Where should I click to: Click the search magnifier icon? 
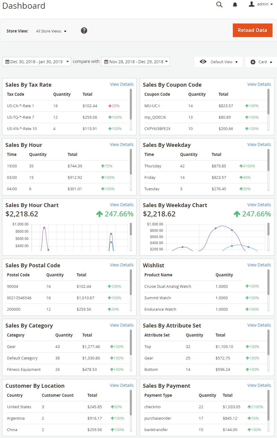[219, 5]
